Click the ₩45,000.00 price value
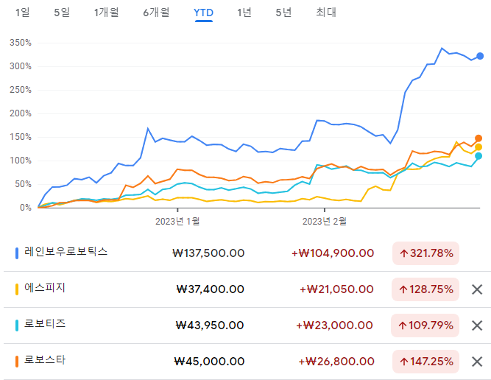 [209, 362]
